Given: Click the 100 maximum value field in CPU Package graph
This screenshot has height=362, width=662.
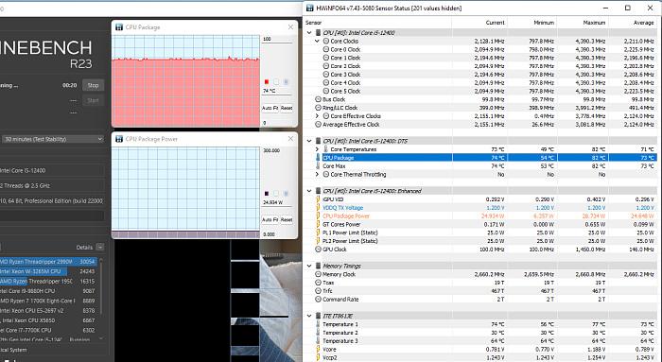Looking at the screenshot, I should pyautogui.click(x=277, y=40).
